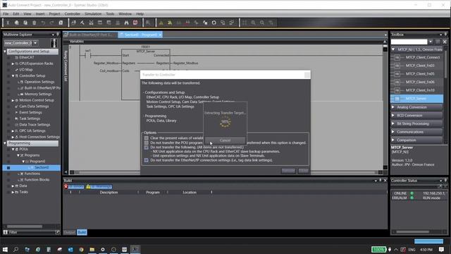Click Cancel in the transfer progress popup
The width and height of the screenshot is (451, 254).
225,140
